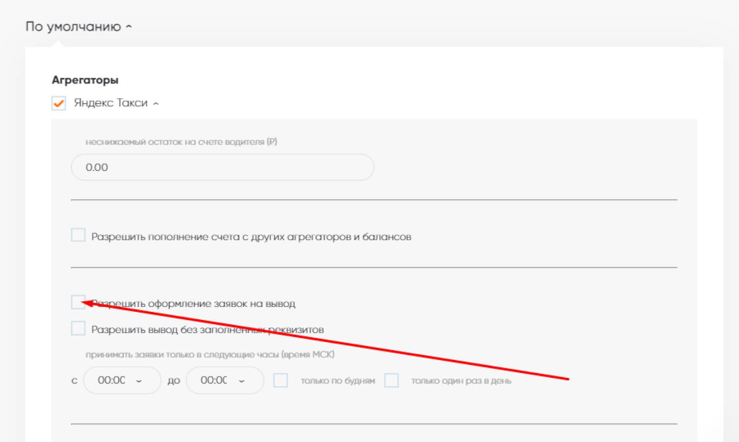Click the только по будням label text

click(x=337, y=381)
